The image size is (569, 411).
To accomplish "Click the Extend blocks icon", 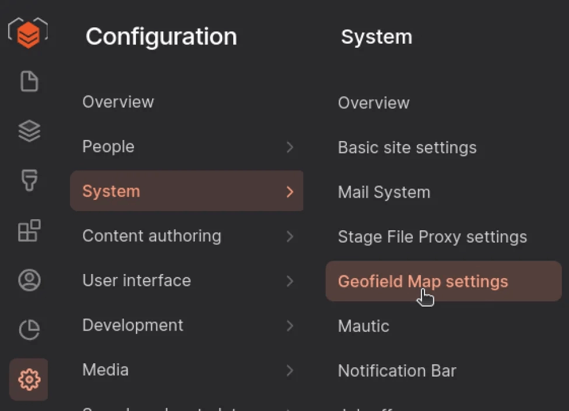I will [x=28, y=231].
